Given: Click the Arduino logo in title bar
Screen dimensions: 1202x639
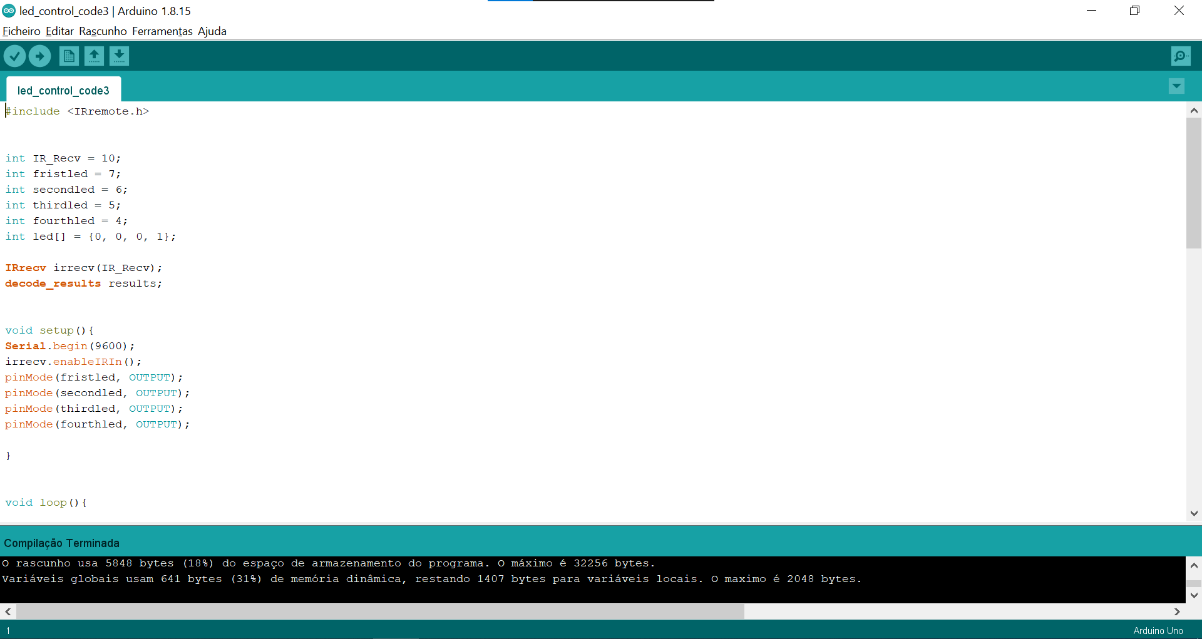Looking at the screenshot, I should pos(9,11).
